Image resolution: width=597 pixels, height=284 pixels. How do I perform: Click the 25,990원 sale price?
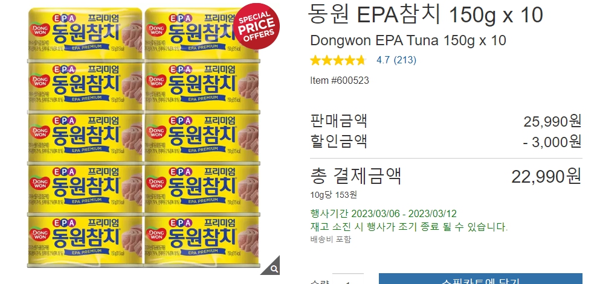[552, 121]
